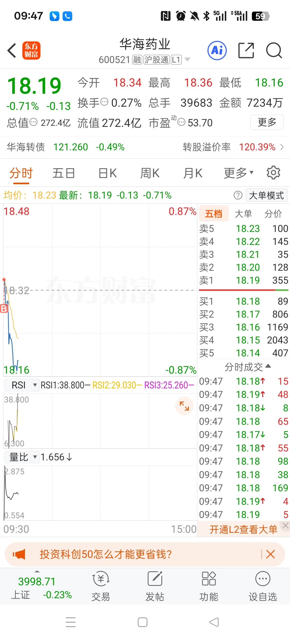Tap the intraday price chart area
Image resolution: width=290 pixels, height=640 pixels.
[100, 290]
